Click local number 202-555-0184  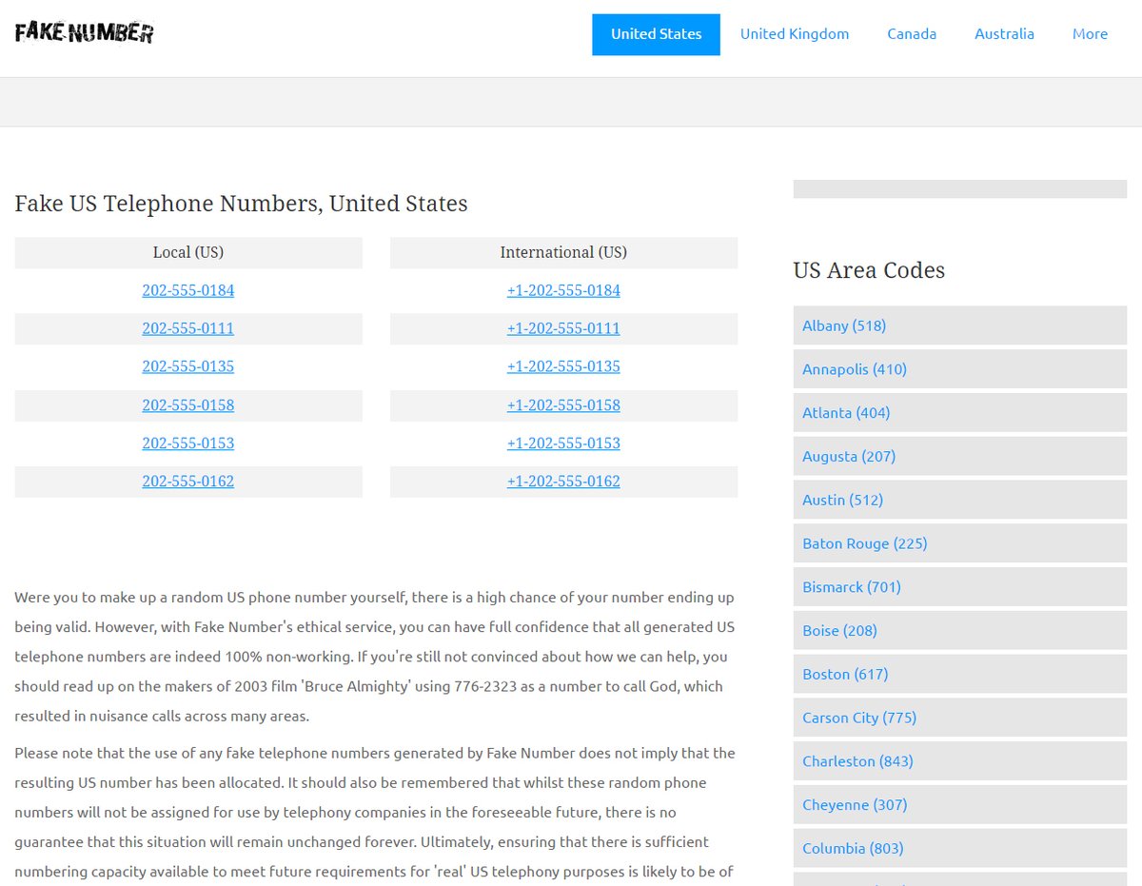187,290
